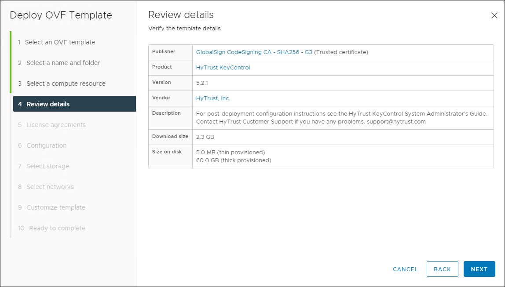This screenshot has width=505, height=287.
Task: Select step 4 Review details
Action: 74,104
